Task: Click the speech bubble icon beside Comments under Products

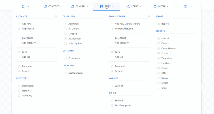Action: coord(19,66)
